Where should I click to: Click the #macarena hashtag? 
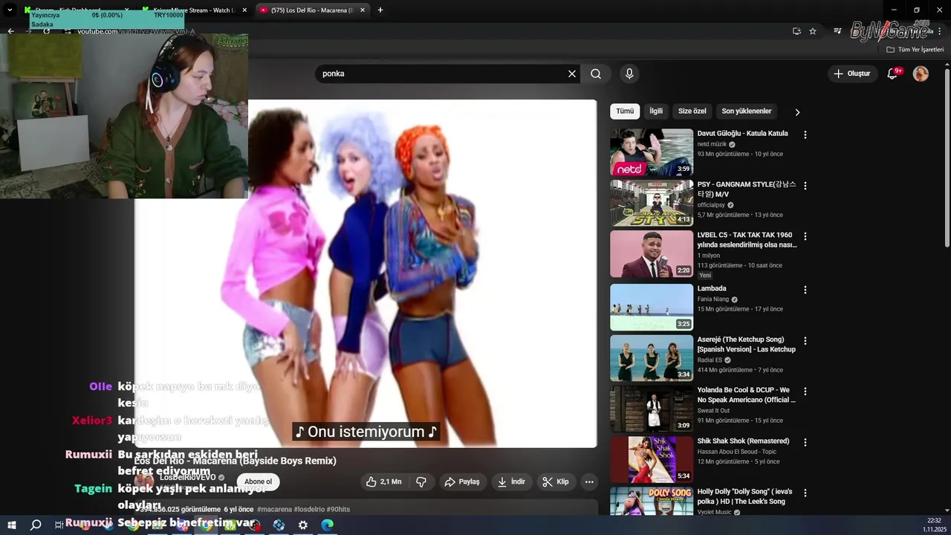click(274, 510)
